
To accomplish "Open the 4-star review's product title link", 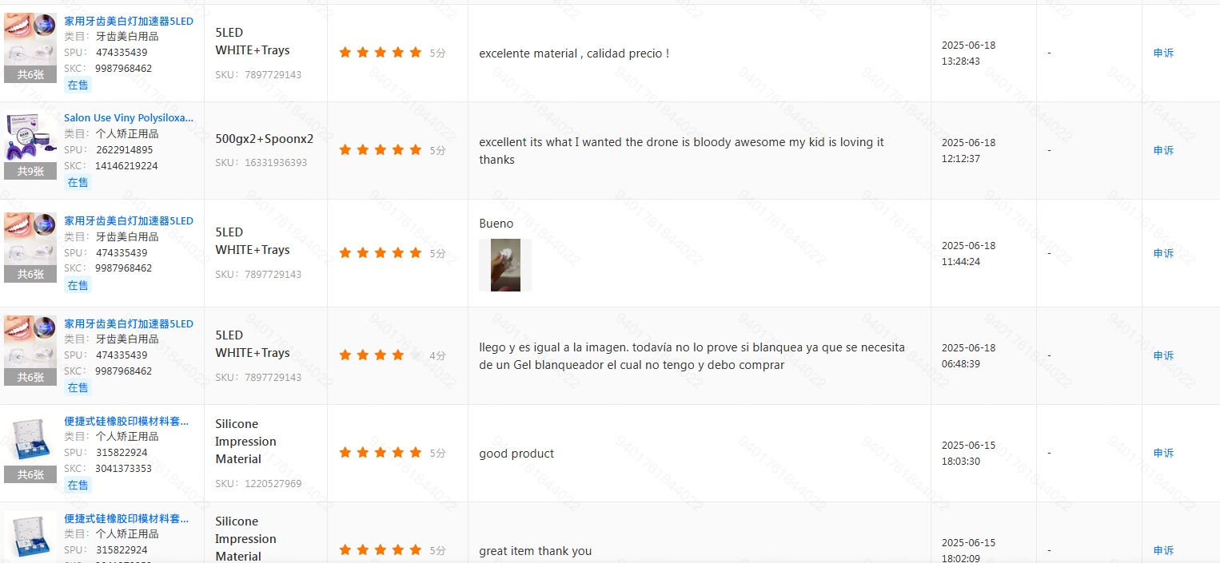I will tap(129, 323).
